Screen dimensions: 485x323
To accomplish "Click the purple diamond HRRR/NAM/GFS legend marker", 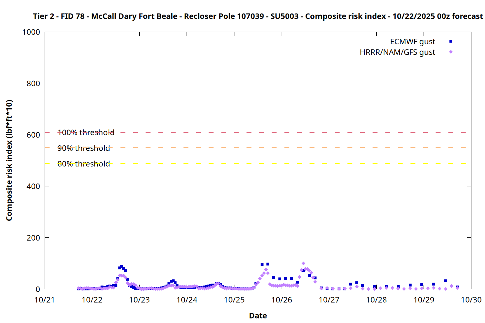I will (x=451, y=52).
